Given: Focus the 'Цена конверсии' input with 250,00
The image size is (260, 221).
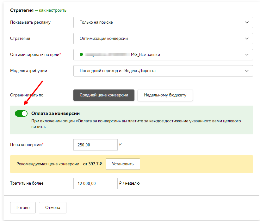Looking at the screenshot, I should click(95, 145).
